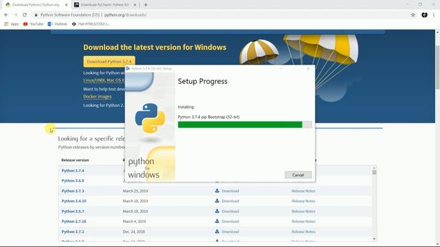Open Release Notes for Python 3.5.7
This screenshot has width=440, height=247.
[303, 211]
